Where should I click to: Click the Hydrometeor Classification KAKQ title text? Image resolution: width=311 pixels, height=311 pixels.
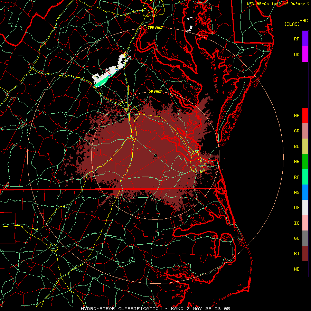click(x=155, y=309)
